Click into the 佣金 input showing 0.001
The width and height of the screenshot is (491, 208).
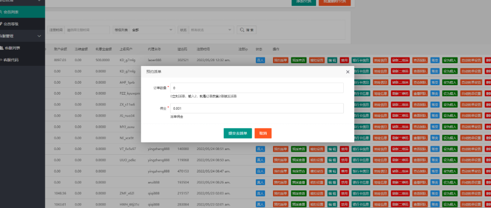pos(257,108)
